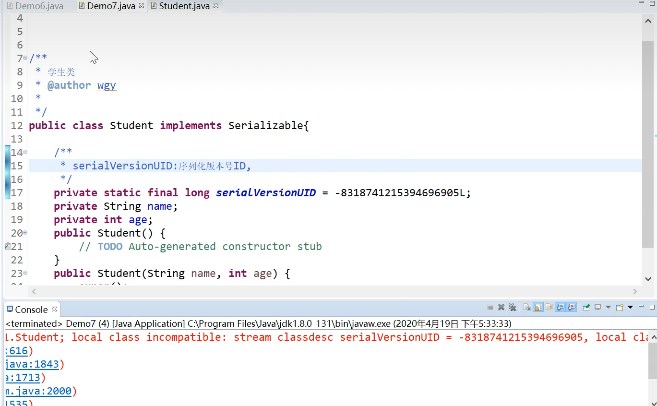Expand the Open Console dropdown arrow

630,307
